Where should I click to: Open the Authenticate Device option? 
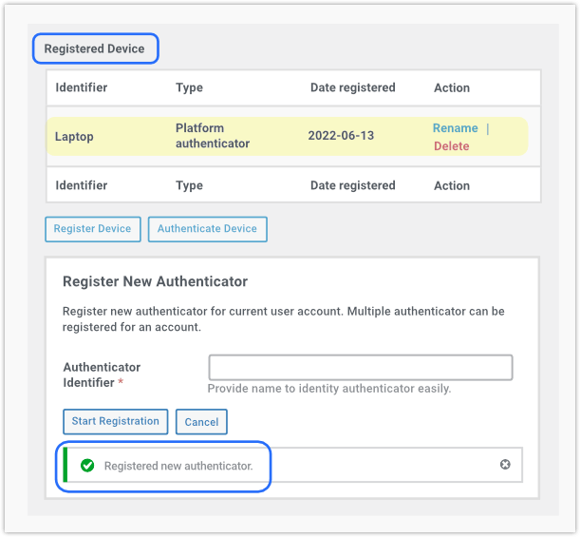(207, 229)
